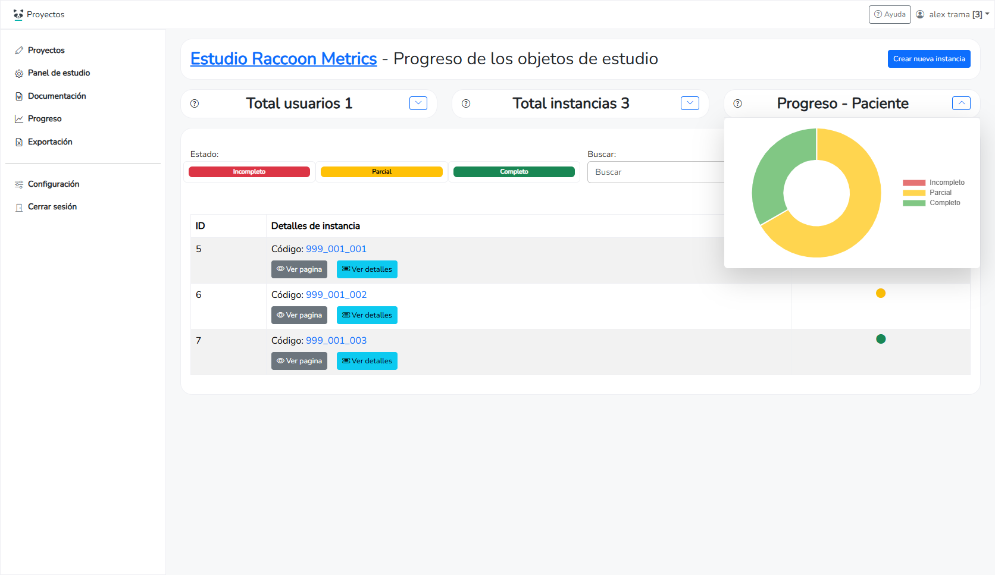Expand the Total instancias card
The height and width of the screenshot is (575, 995).
pos(690,103)
